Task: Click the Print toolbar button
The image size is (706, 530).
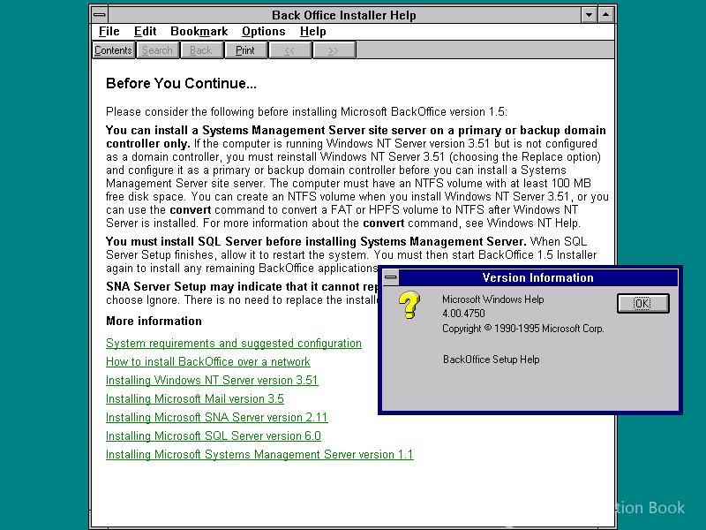Action: 245,50
